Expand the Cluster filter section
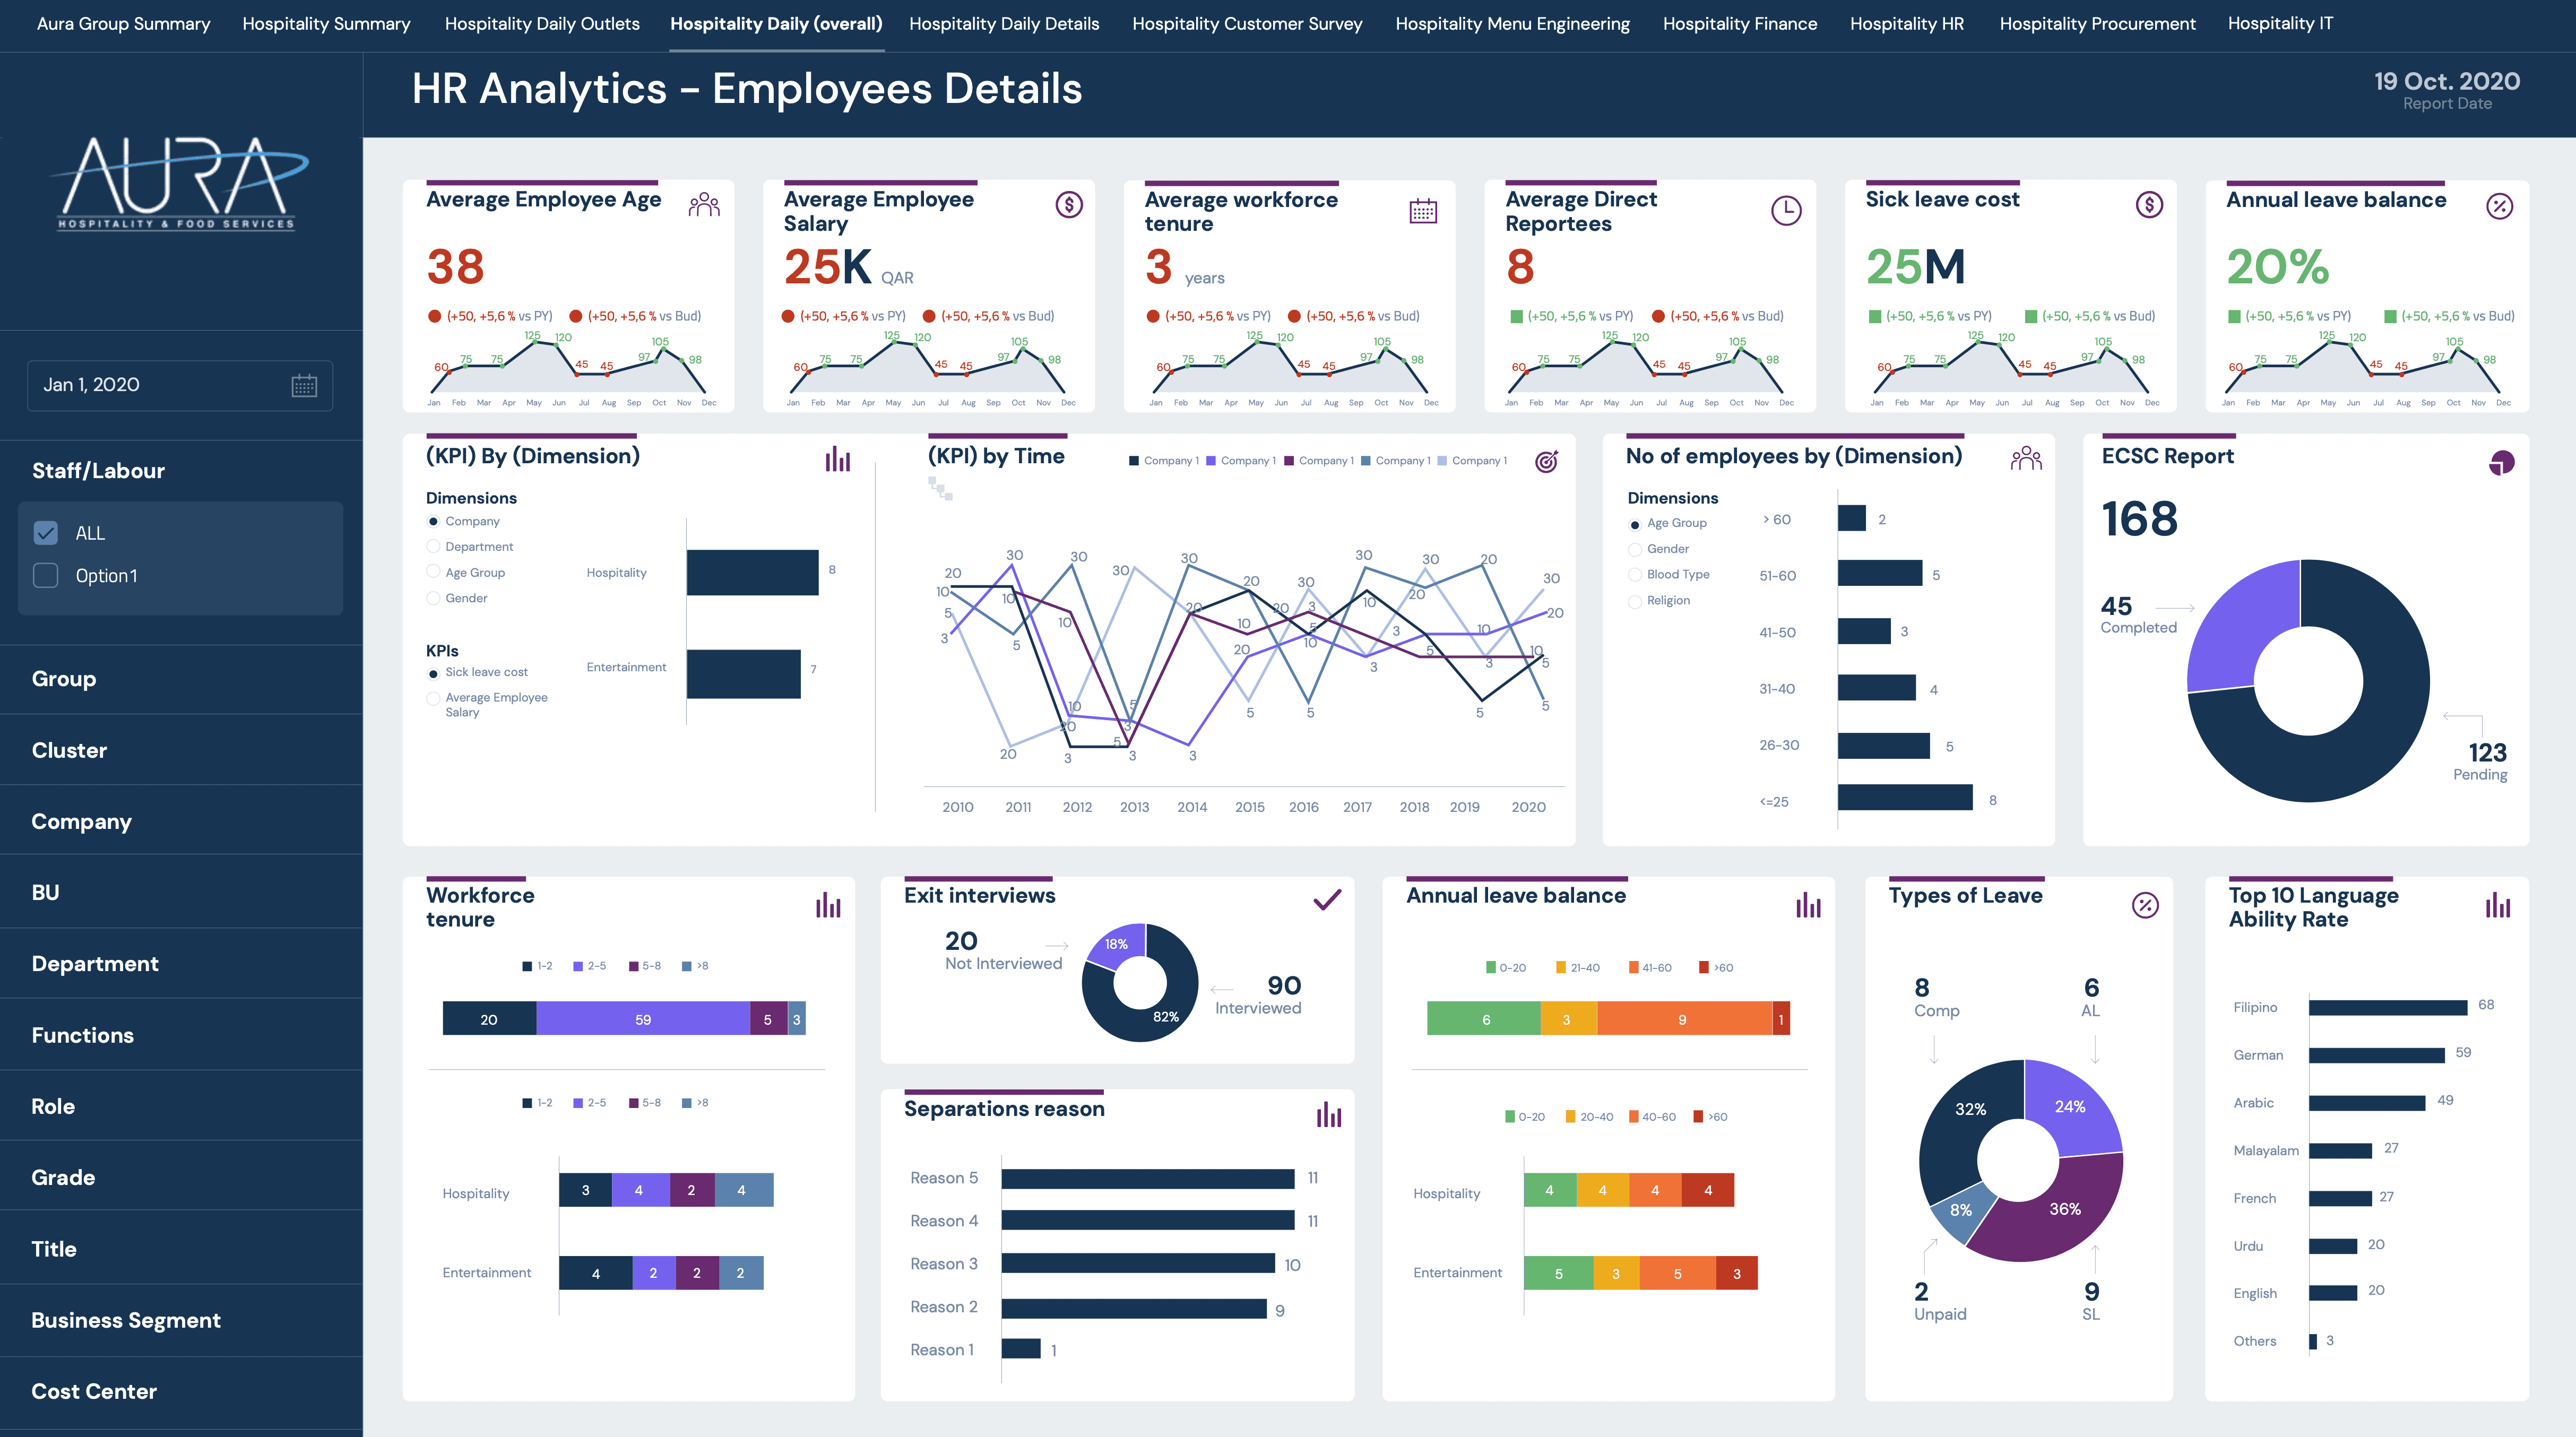 click(69, 750)
